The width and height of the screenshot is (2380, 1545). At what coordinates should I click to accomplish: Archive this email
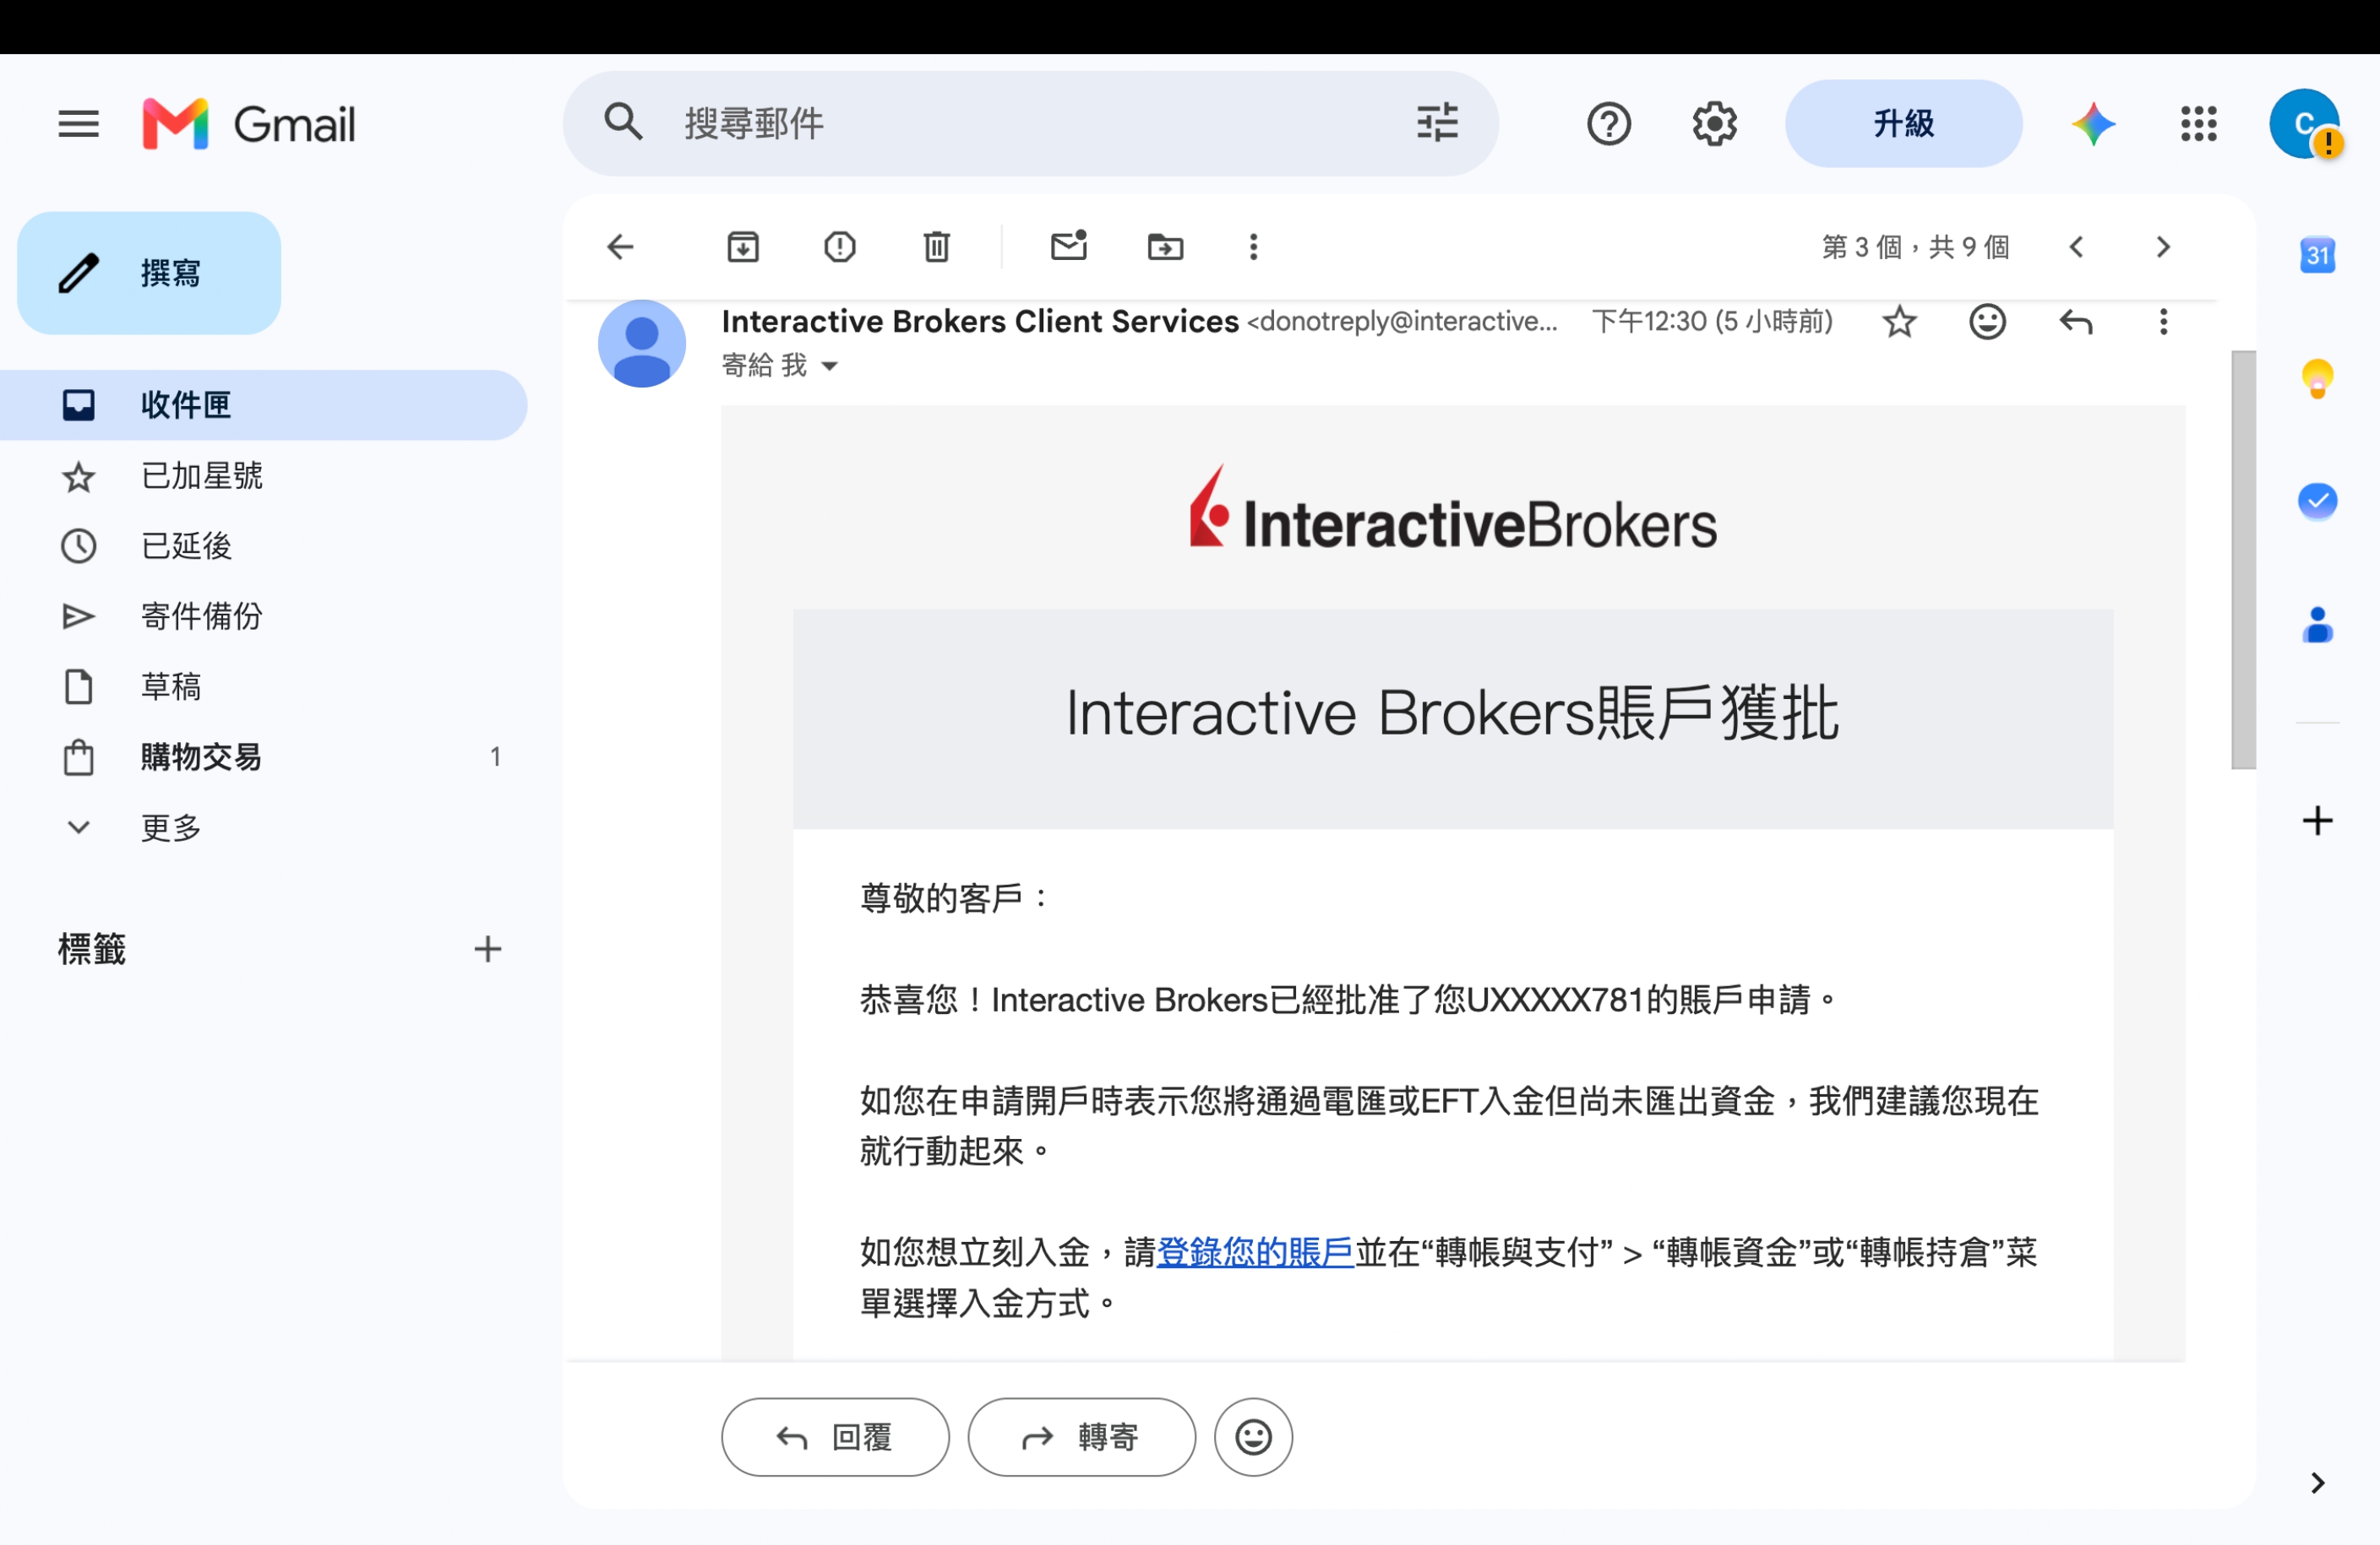click(x=743, y=247)
